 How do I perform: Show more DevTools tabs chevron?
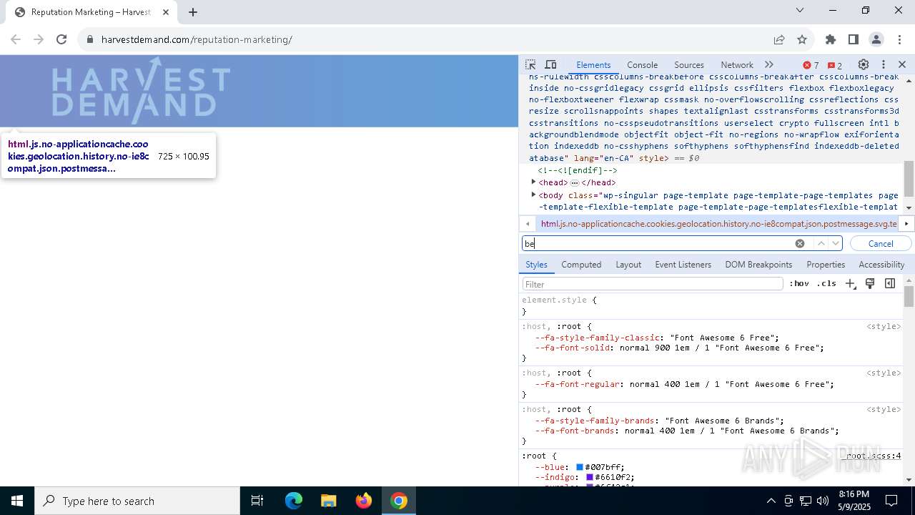tap(769, 64)
